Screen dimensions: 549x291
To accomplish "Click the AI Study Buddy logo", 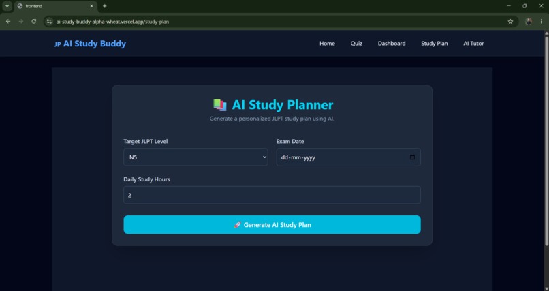I will 90,44.
